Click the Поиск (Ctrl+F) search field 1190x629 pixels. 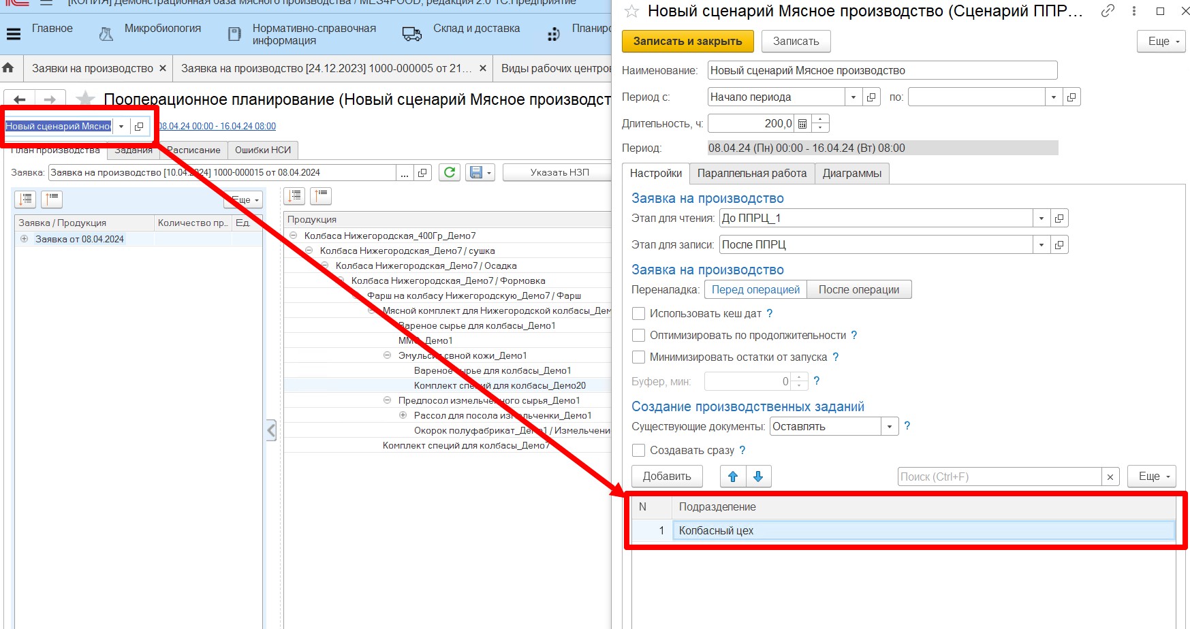pyautogui.click(x=999, y=477)
